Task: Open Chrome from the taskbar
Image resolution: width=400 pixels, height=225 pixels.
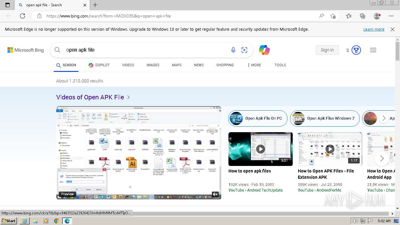Action: 57,221
